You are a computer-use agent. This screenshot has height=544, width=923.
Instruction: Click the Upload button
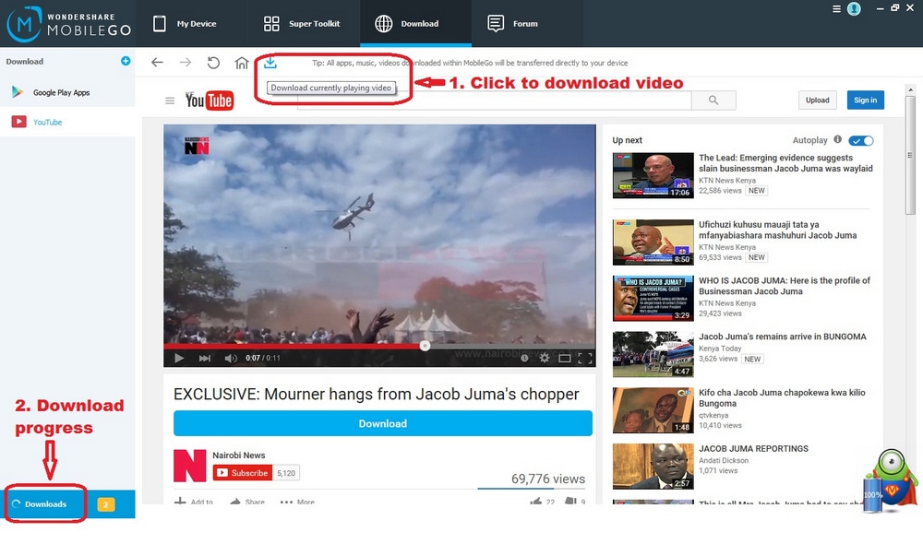pos(817,100)
